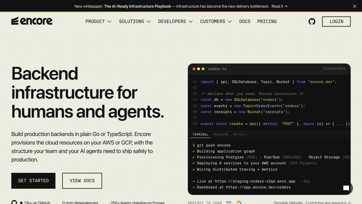The height and width of the screenshot is (204, 362).
Task: Click the import statement on line 01
Action: pyautogui.click(x=268, y=82)
